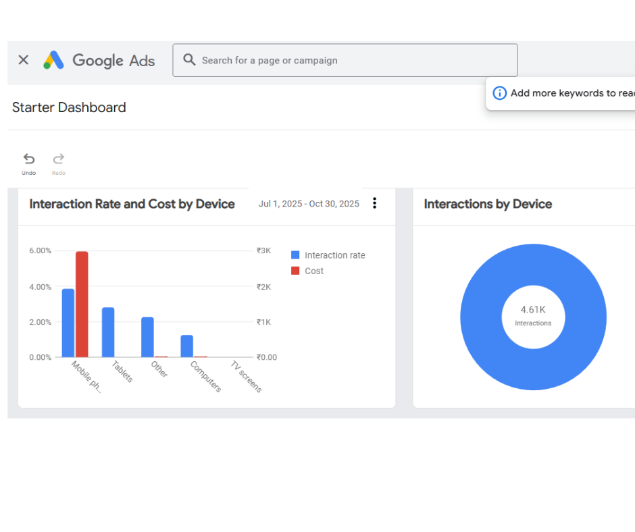
Task: Click the X icon beside the Google Ads logo
Action: (23, 60)
